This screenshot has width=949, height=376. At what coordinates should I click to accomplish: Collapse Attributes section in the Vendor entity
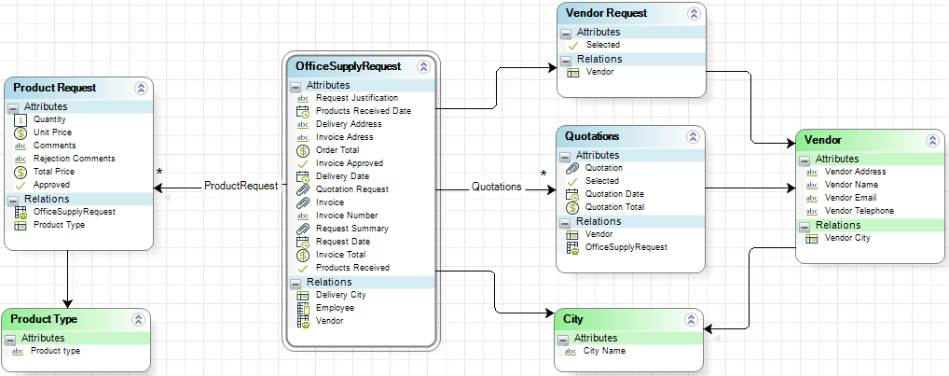(805, 160)
